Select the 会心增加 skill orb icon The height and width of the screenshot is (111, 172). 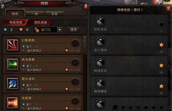click(100, 42)
